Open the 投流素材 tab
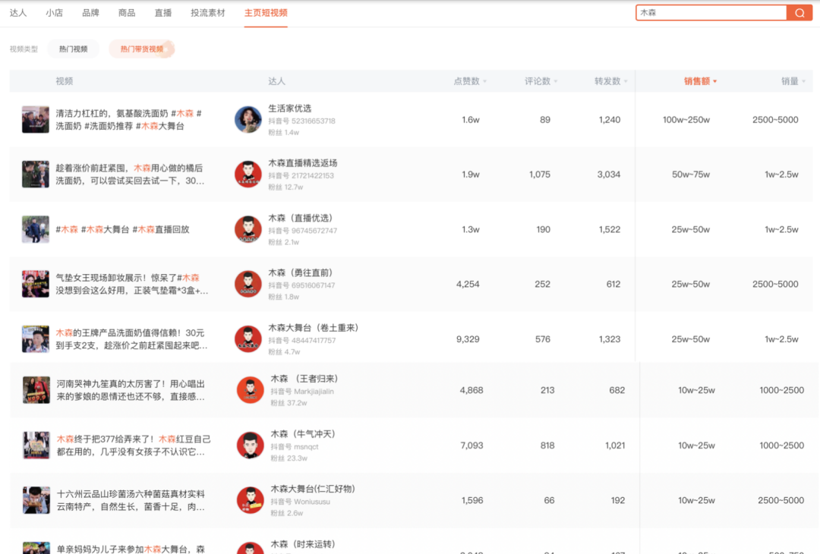The width and height of the screenshot is (820, 554). click(208, 13)
